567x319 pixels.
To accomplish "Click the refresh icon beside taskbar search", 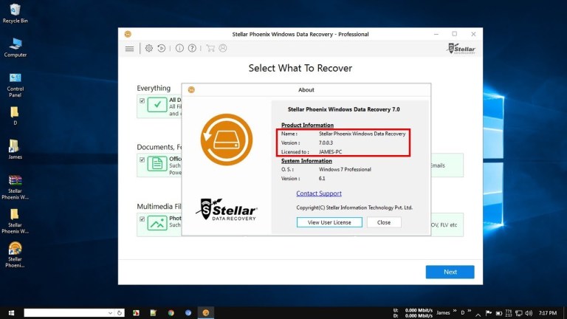I will coord(120,313).
